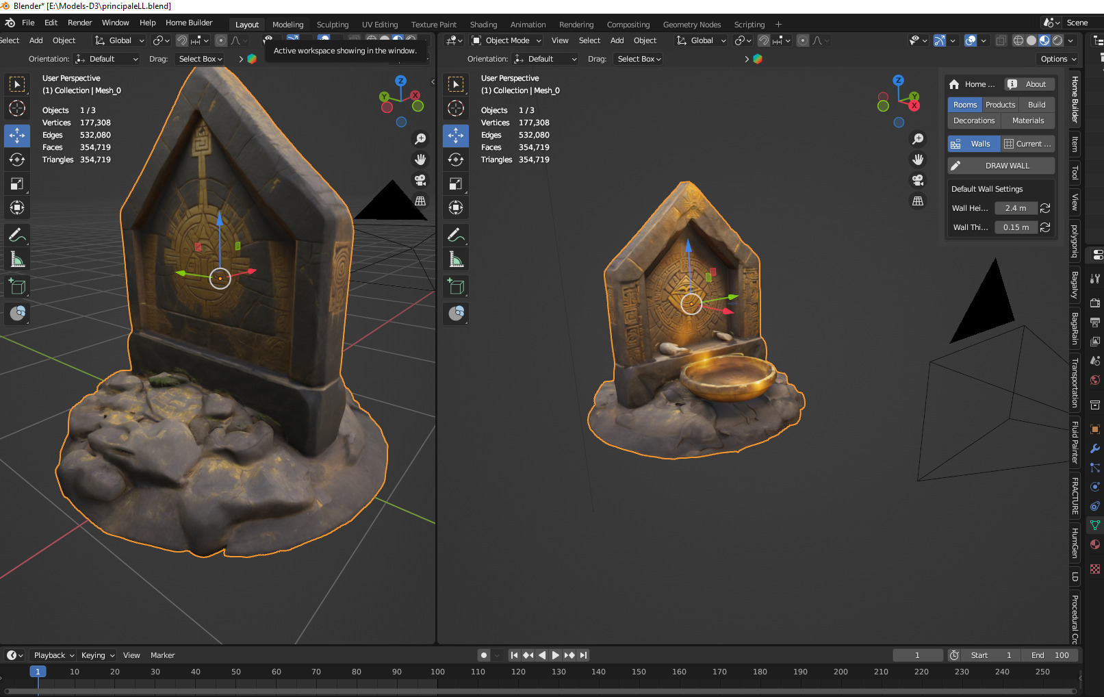This screenshot has height=697, width=1104.
Task: Open Drag Select Box dropdown in right viewport
Action: (639, 59)
